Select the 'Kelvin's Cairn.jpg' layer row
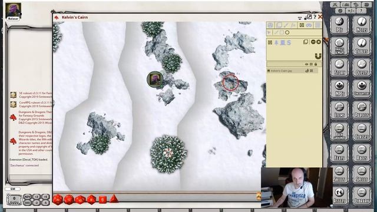Image resolution: width=377 pixels, height=212 pixels. coord(292,71)
